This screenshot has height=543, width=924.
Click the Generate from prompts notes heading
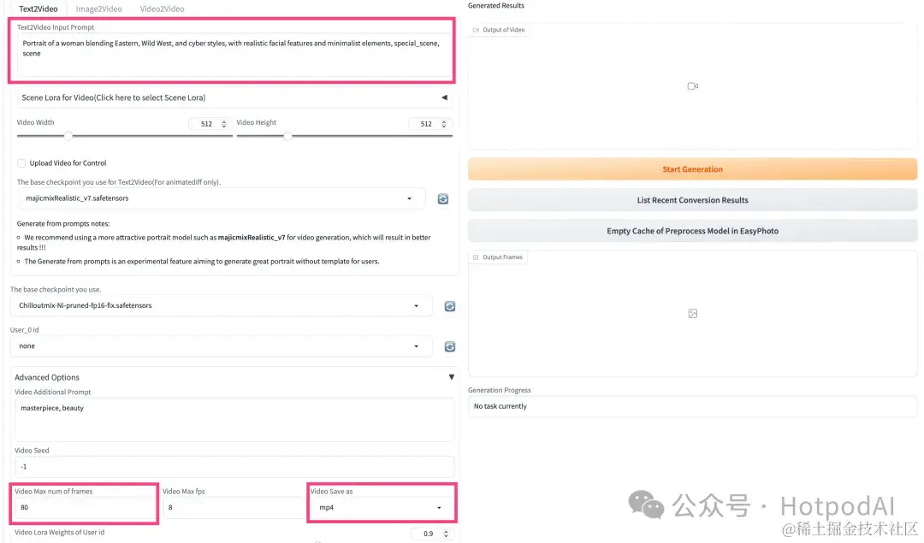point(63,224)
